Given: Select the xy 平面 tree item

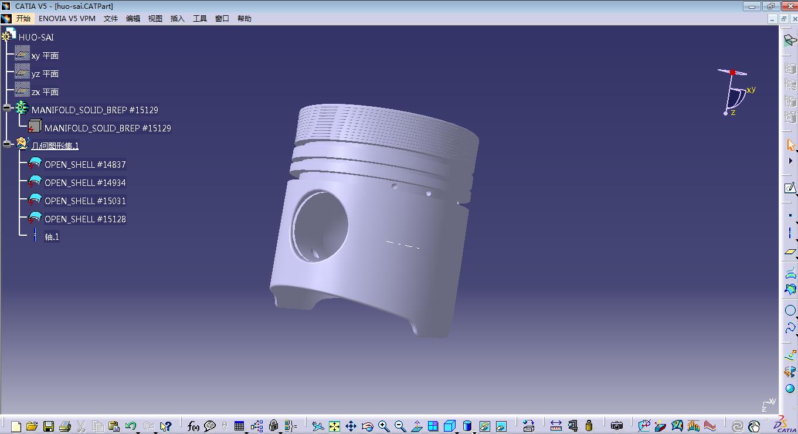Looking at the screenshot, I should [x=45, y=56].
